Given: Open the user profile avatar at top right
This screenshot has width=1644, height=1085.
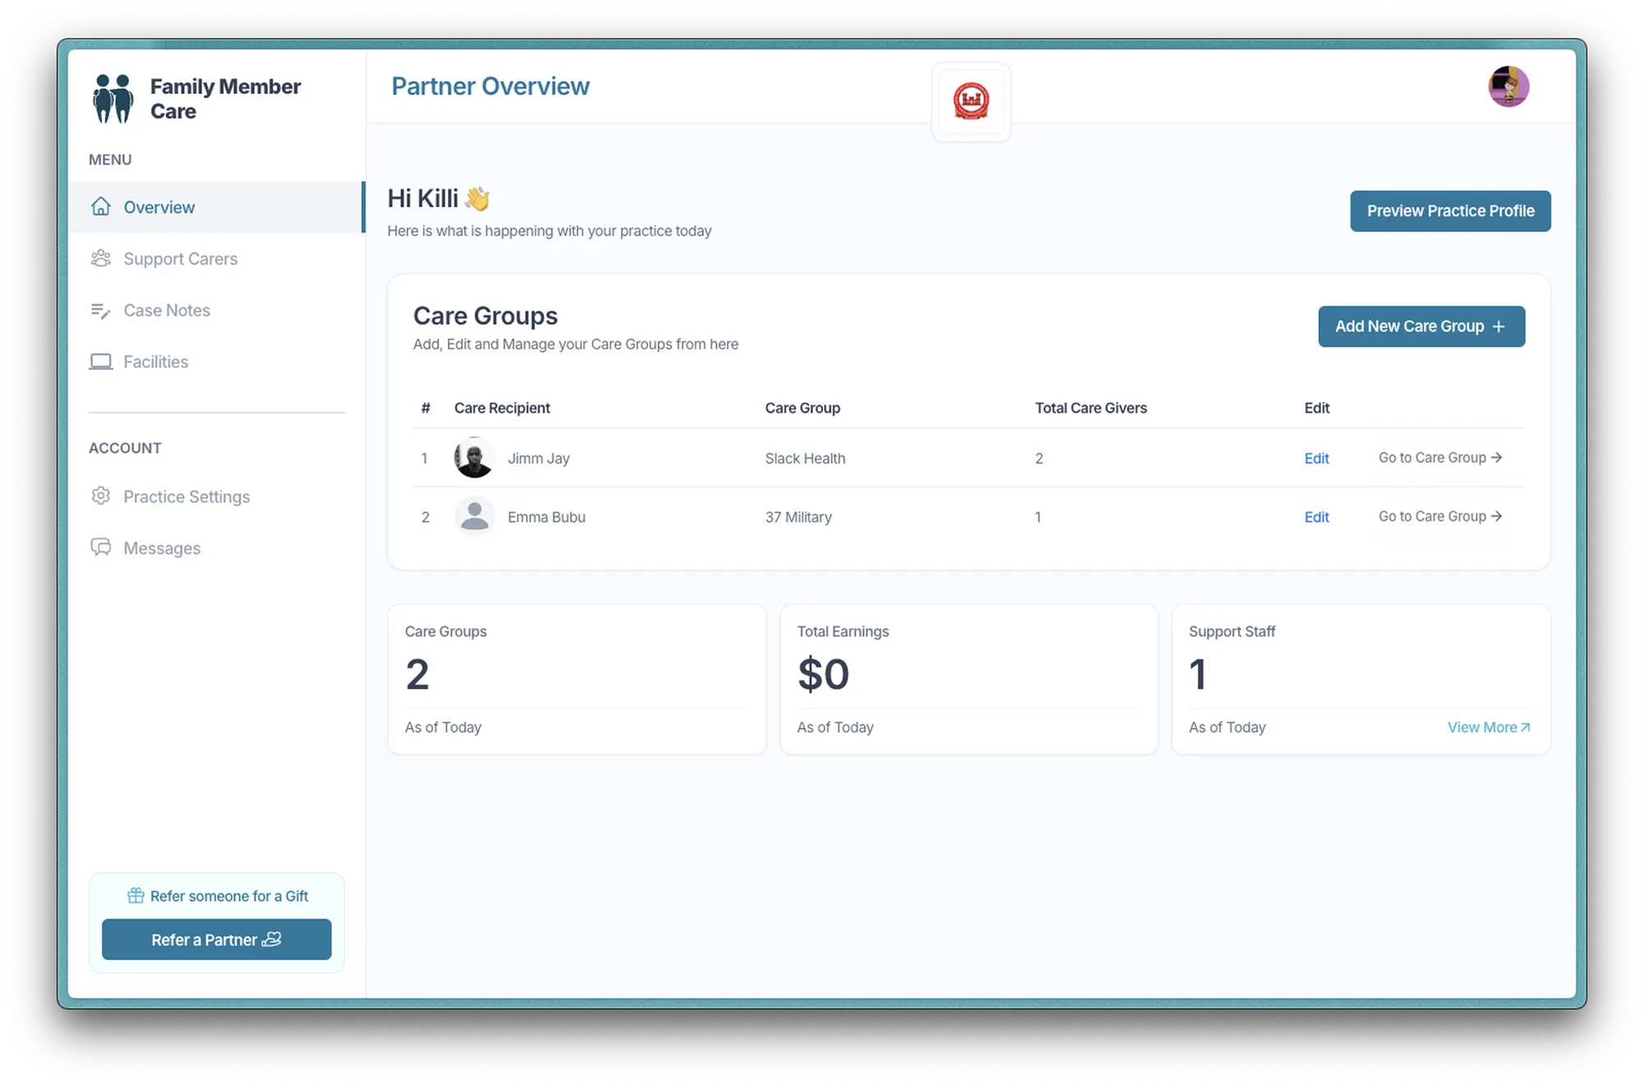Looking at the screenshot, I should click(x=1508, y=86).
